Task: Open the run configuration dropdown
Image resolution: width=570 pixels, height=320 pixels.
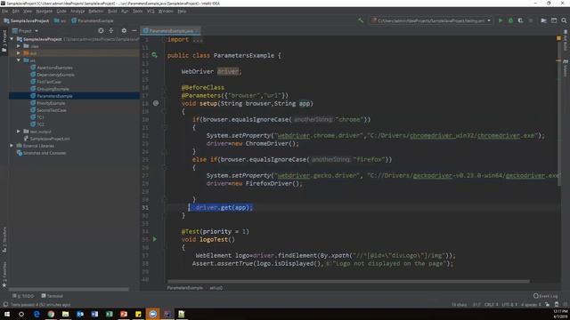Action: [x=431, y=20]
